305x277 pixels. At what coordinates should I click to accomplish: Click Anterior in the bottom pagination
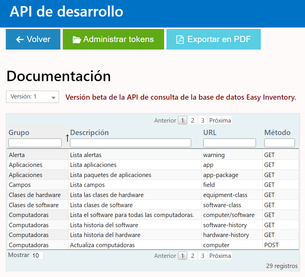pyautogui.click(x=165, y=256)
